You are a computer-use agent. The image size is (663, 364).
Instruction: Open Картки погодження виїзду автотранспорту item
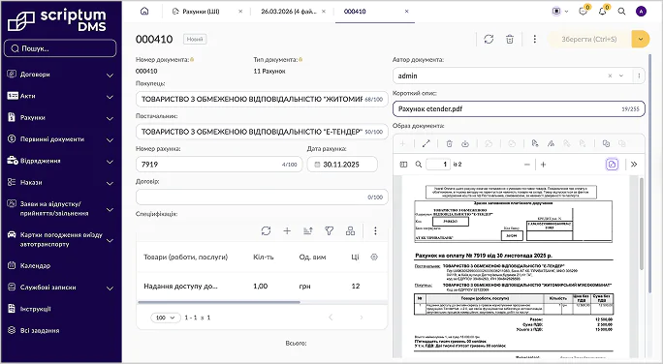point(60,239)
